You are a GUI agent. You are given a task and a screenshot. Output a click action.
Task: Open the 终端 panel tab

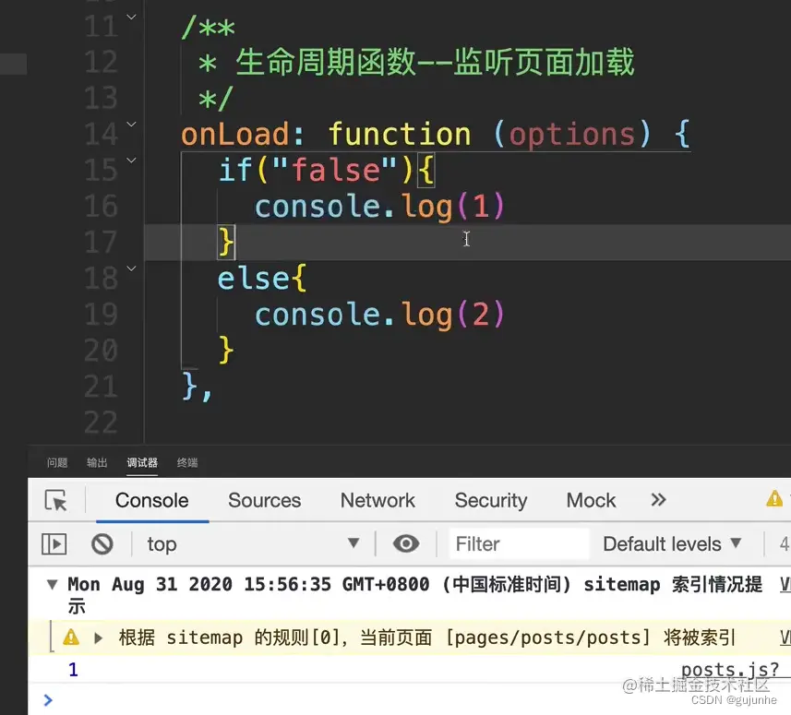(x=187, y=462)
